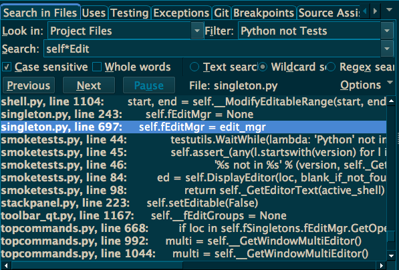Screen dimensions: 399x270
Task: Open the smoketests.py line 46 result
Action: tap(193, 165)
